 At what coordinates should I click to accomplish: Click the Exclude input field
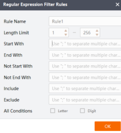tap(85, 100)
